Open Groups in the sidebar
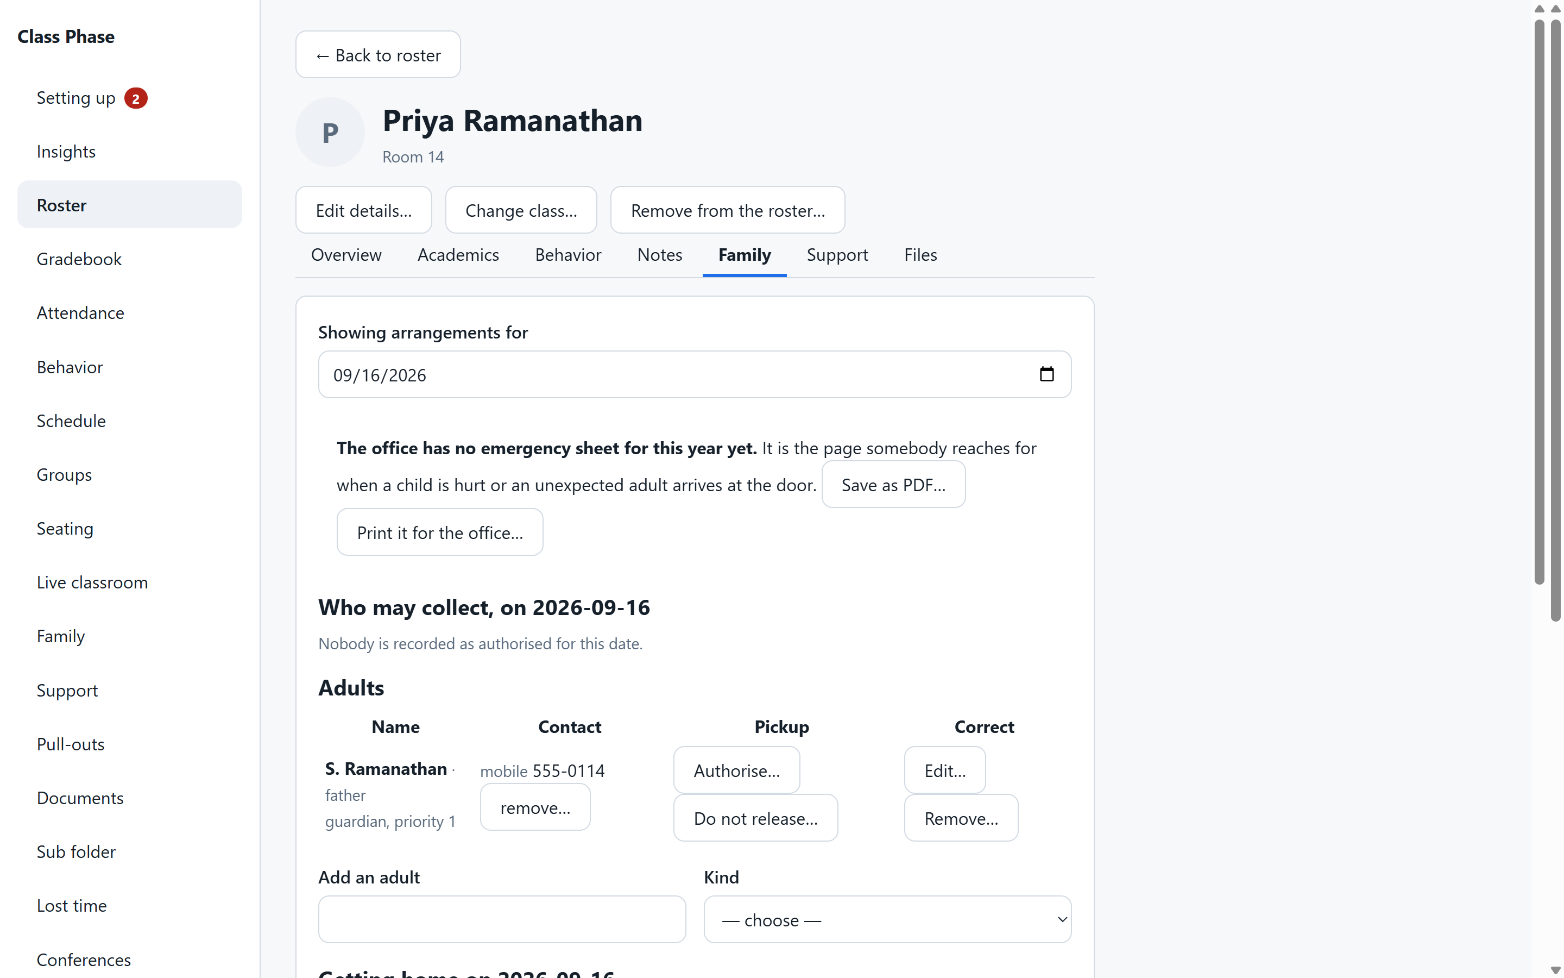This screenshot has height=978, width=1564. 129,475
